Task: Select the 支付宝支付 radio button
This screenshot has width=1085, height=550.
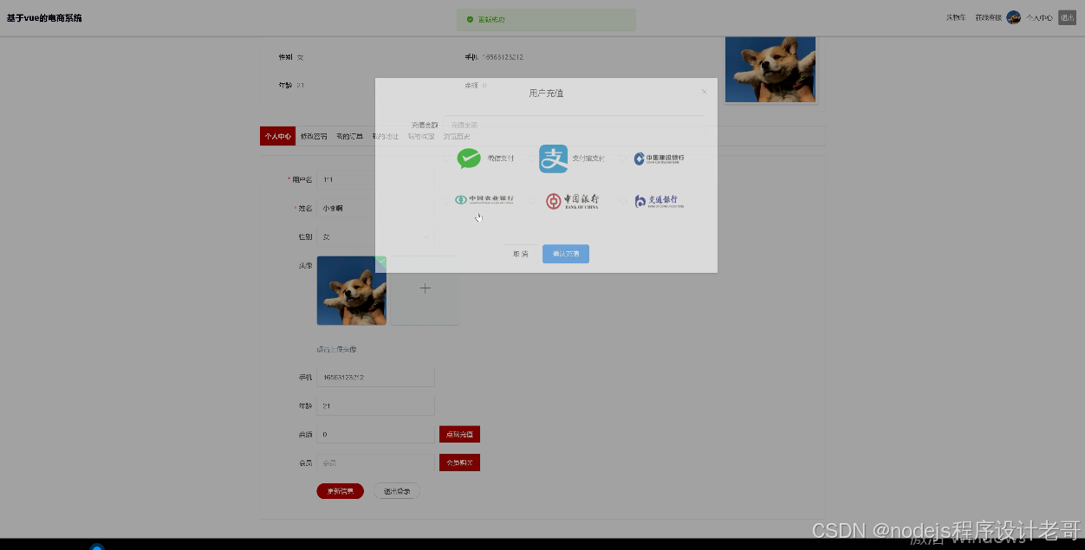Action: pyautogui.click(x=532, y=159)
